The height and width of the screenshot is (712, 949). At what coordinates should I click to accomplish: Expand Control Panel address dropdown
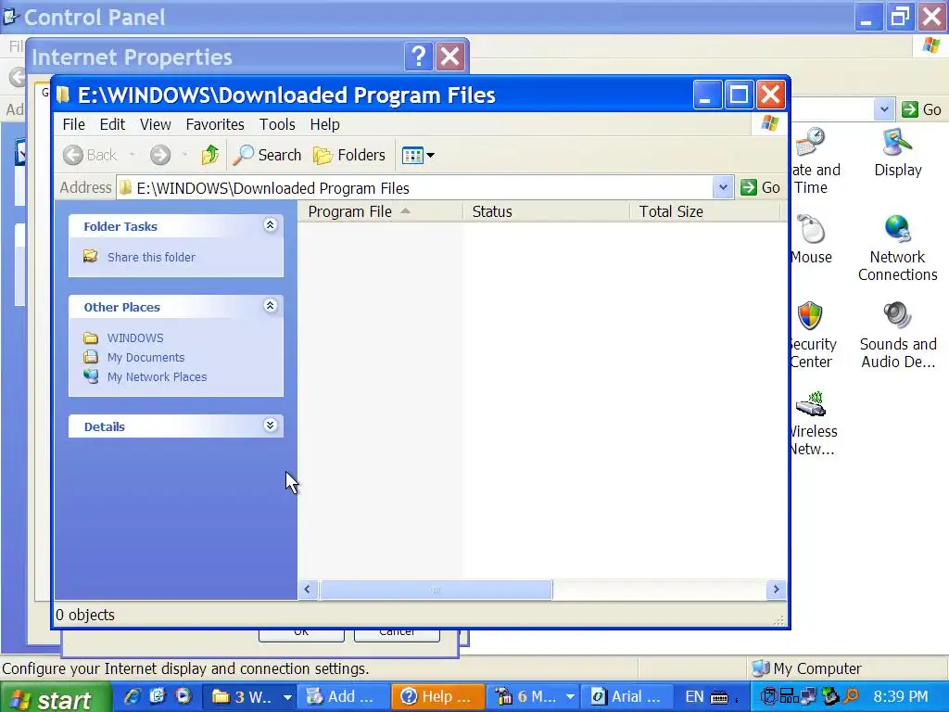tap(884, 109)
